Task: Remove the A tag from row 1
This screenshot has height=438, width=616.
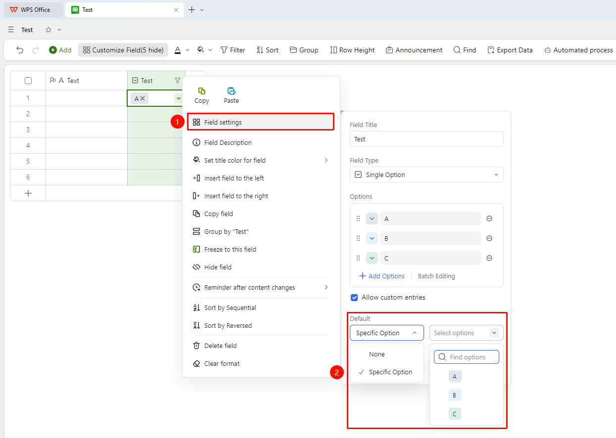Action: 142,98
